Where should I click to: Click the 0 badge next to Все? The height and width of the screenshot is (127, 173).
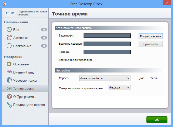(44, 30)
